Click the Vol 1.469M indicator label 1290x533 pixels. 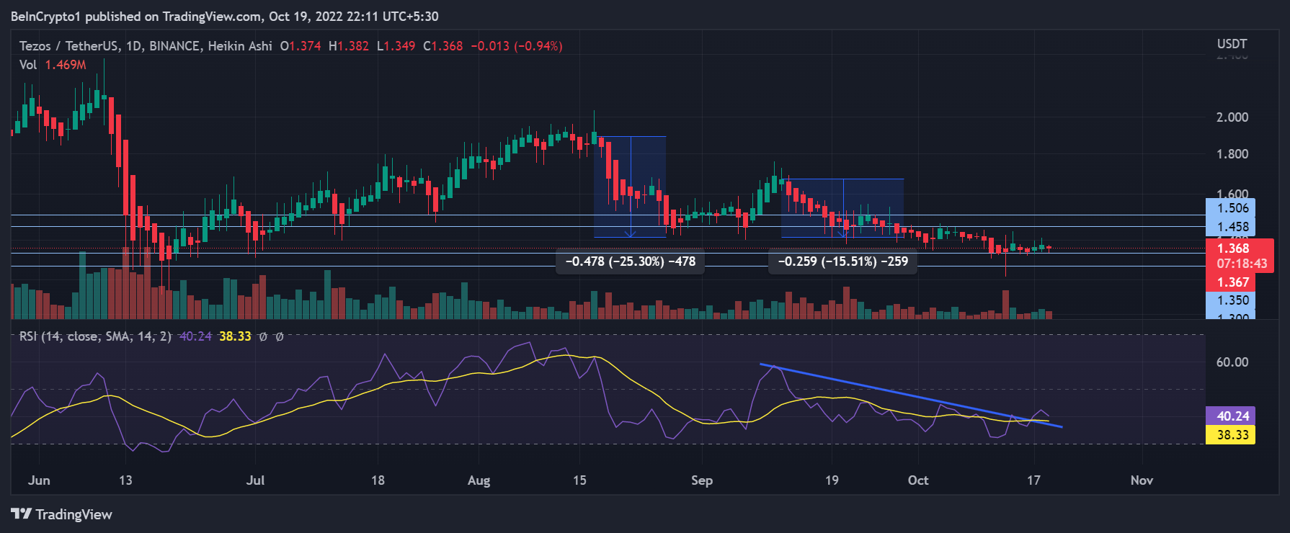53,65
